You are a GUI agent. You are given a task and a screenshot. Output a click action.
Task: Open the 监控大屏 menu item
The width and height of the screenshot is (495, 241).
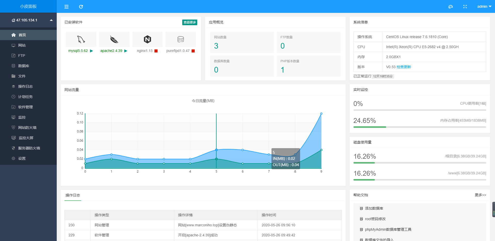(28, 138)
